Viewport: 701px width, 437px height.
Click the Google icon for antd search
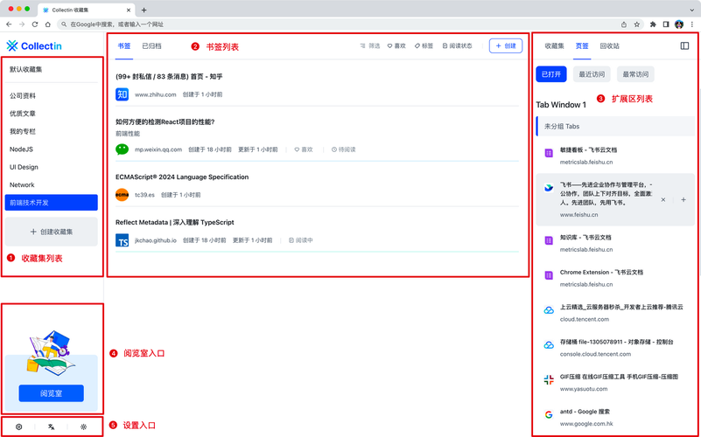click(549, 414)
